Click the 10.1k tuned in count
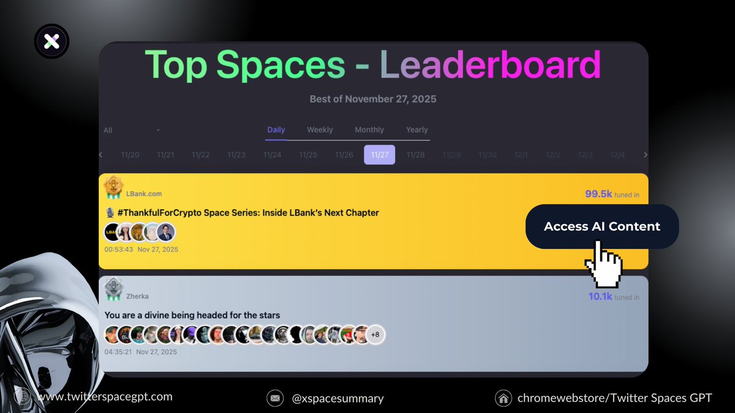This screenshot has height=413, width=735. pyautogui.click(x=614, y=297)
